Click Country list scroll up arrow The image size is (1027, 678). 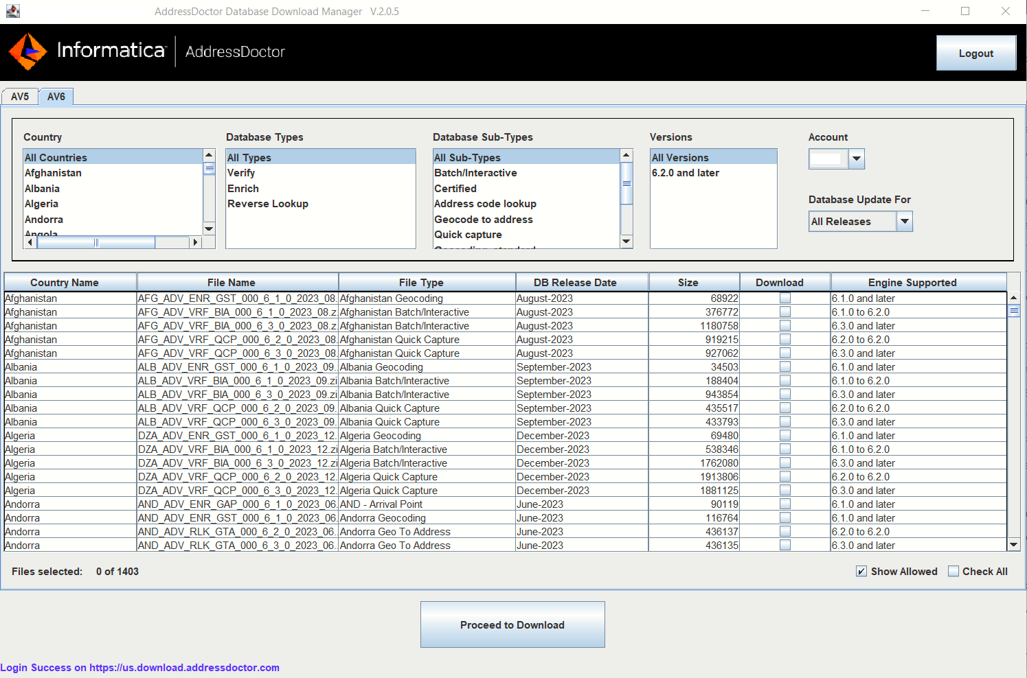pos(210,155)
